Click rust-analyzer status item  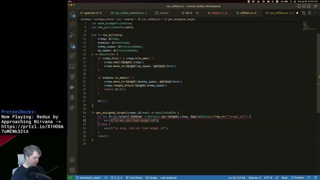point(168,178)
